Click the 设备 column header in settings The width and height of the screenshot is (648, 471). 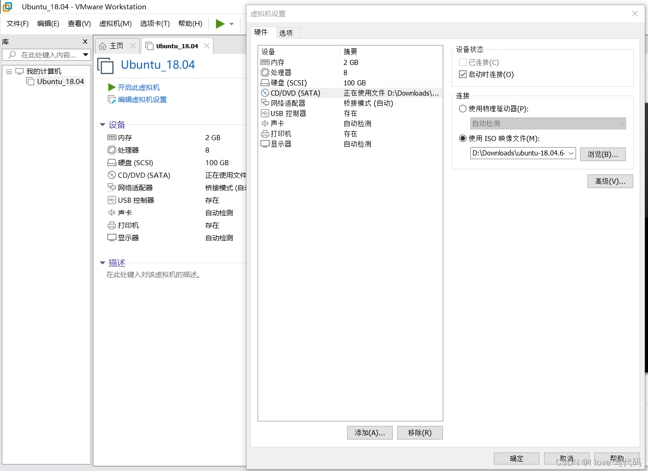(x=299, y=52)
